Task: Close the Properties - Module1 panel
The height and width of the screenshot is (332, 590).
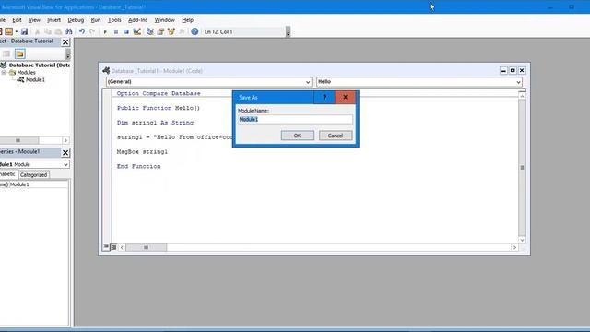Action: click(x=65, y=152)
